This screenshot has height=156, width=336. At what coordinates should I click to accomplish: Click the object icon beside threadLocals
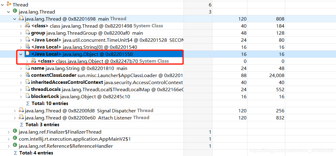pyautogui.click(x=27, y=89)
